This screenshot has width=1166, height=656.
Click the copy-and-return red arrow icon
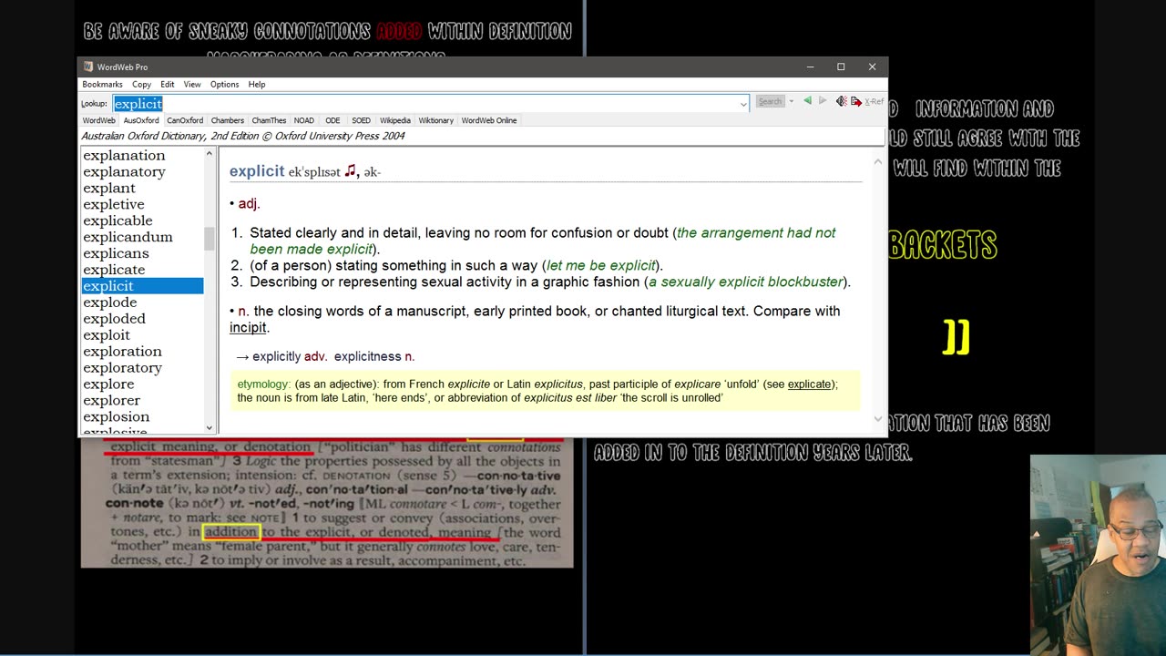click(856, 101)
